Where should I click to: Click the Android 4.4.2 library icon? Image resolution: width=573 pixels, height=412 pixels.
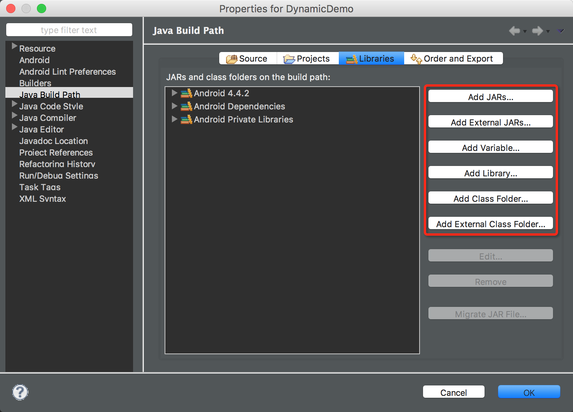pos(187,94)
